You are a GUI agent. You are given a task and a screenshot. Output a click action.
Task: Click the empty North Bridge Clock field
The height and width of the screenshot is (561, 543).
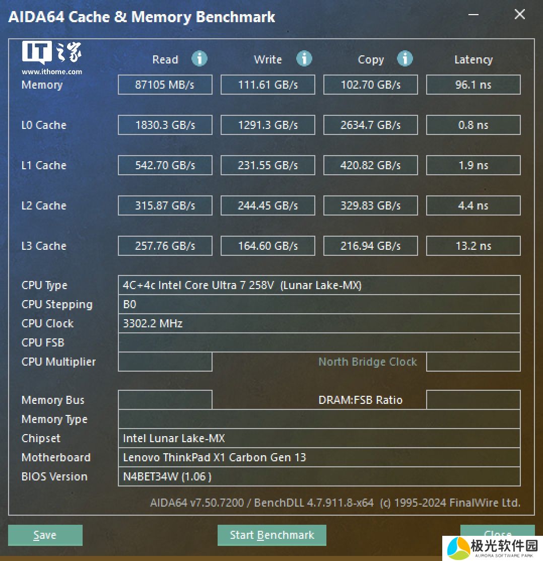coord(473,362)
